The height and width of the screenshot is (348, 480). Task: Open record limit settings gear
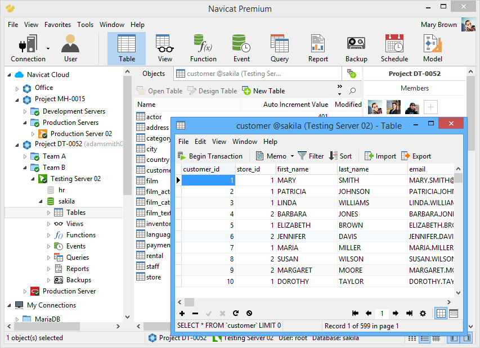point(423,313)
